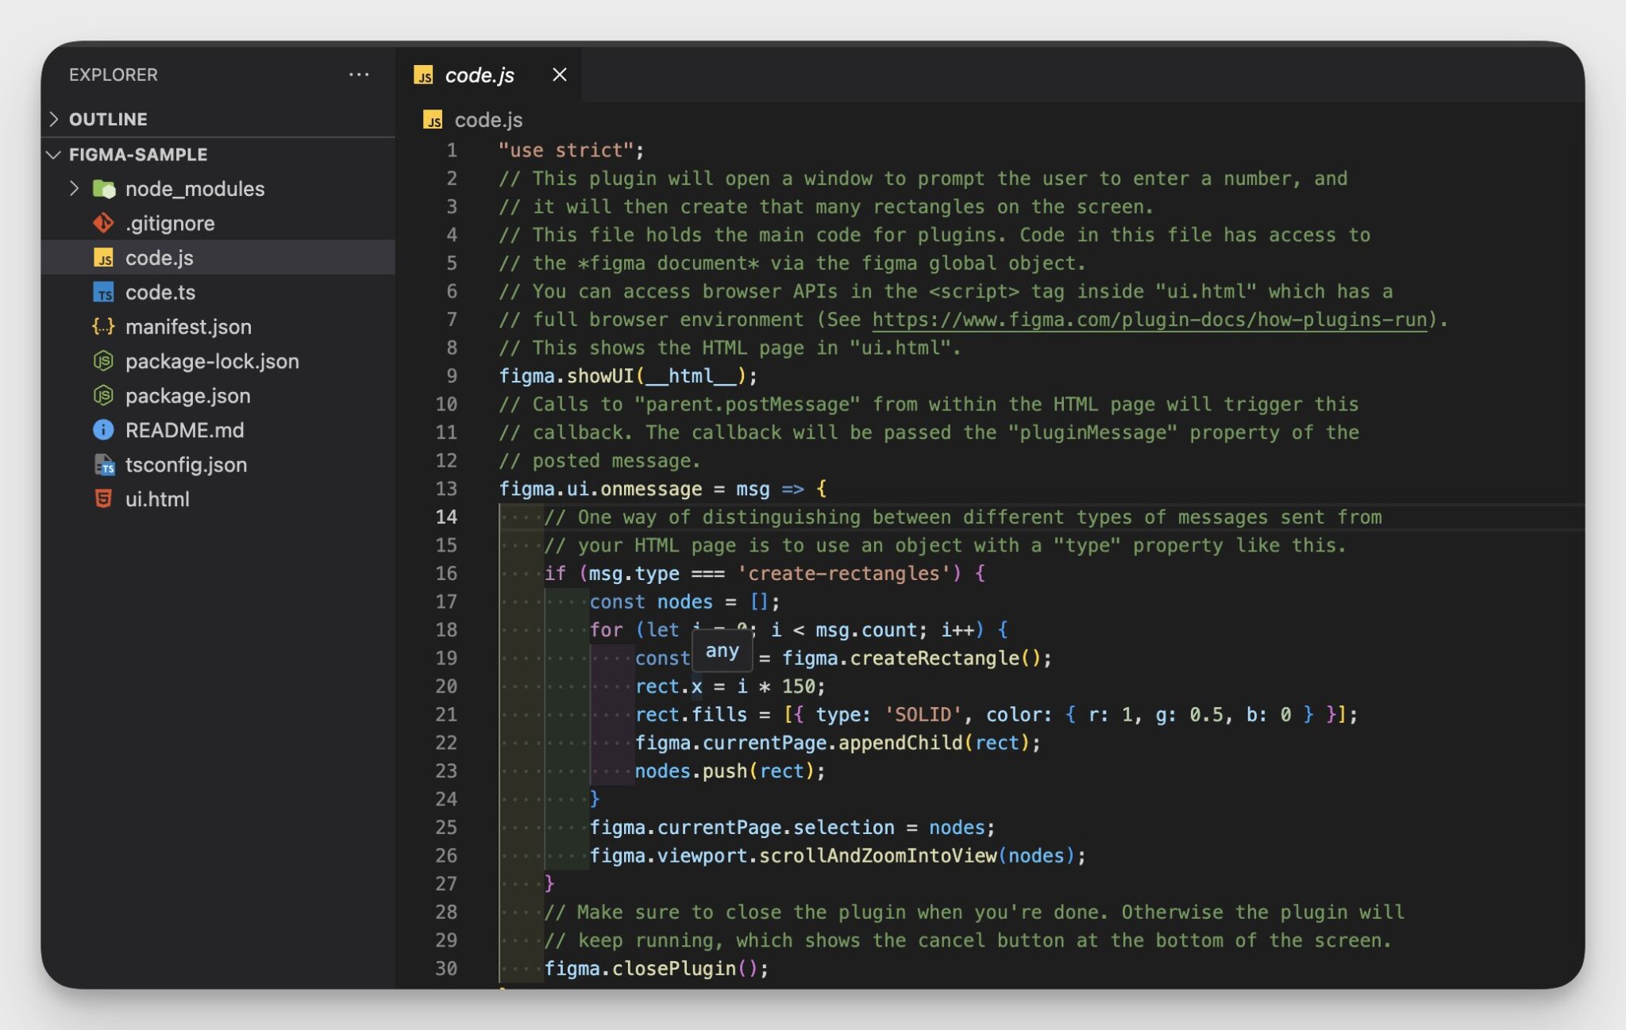Click the TS icon next to code.ts
The width and height of the screenshot is (1626, 1030).
point(103,292)
